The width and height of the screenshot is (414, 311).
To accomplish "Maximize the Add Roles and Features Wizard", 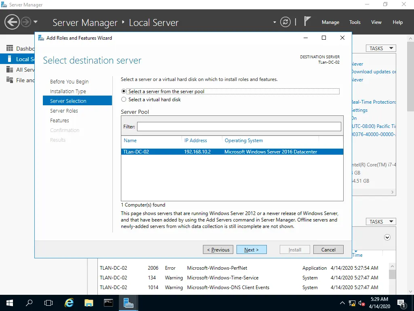I will (324, 38).
